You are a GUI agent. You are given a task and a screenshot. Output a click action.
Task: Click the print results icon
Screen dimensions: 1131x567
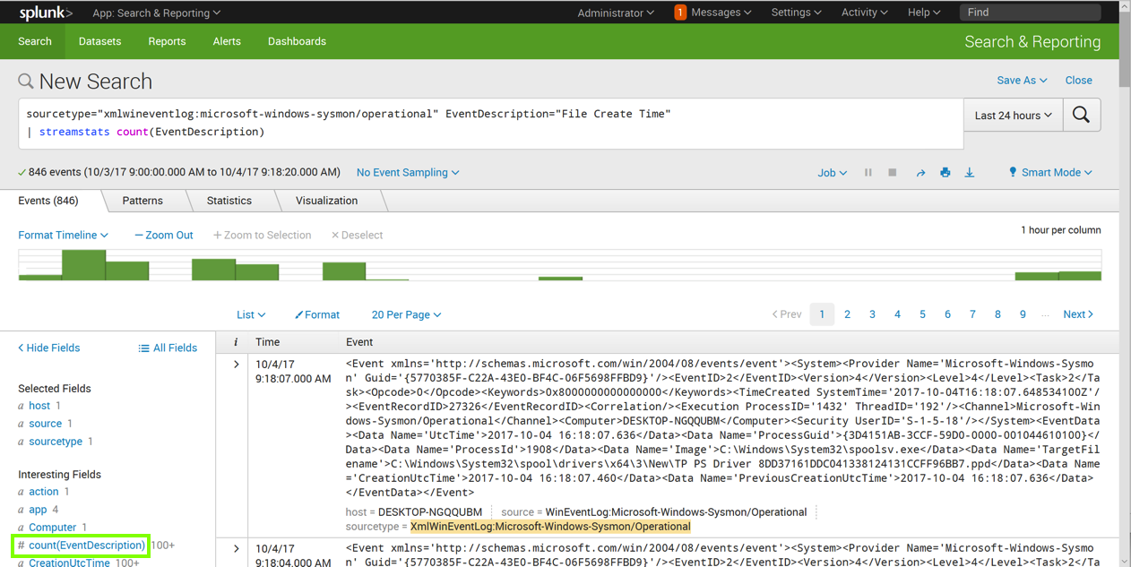tap(945, 173)
